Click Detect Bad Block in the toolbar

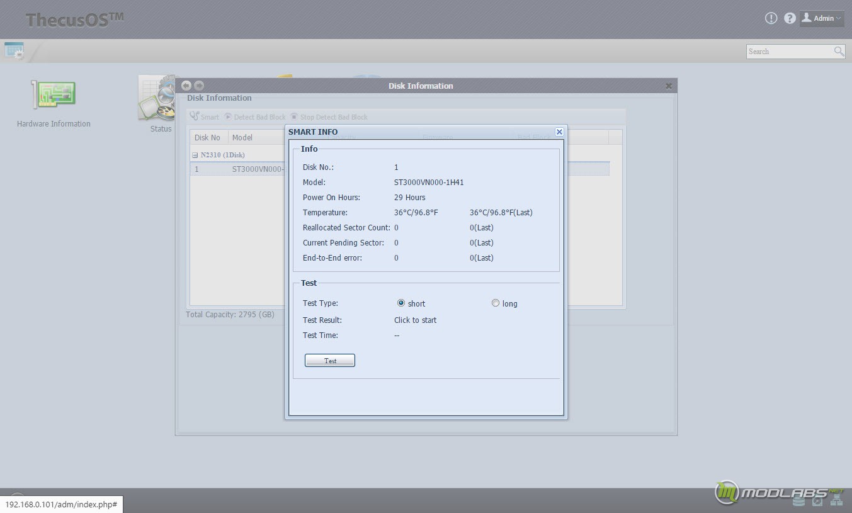coord(255,117)
